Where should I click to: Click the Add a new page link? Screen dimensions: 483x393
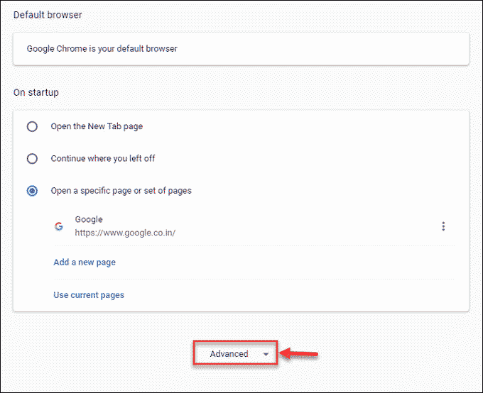pyautogui.click(x=85, y=262)
